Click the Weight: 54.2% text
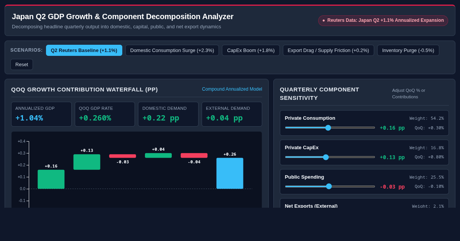Image resolution: width=460 pixels, height=241 pixels. click(x=427, y=118)
